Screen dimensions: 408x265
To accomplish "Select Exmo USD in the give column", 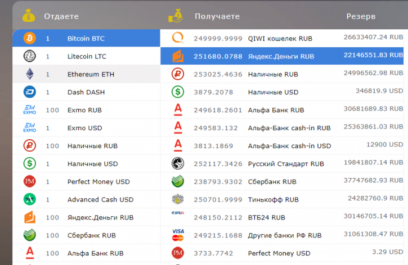I will click(x=86, y=127).
